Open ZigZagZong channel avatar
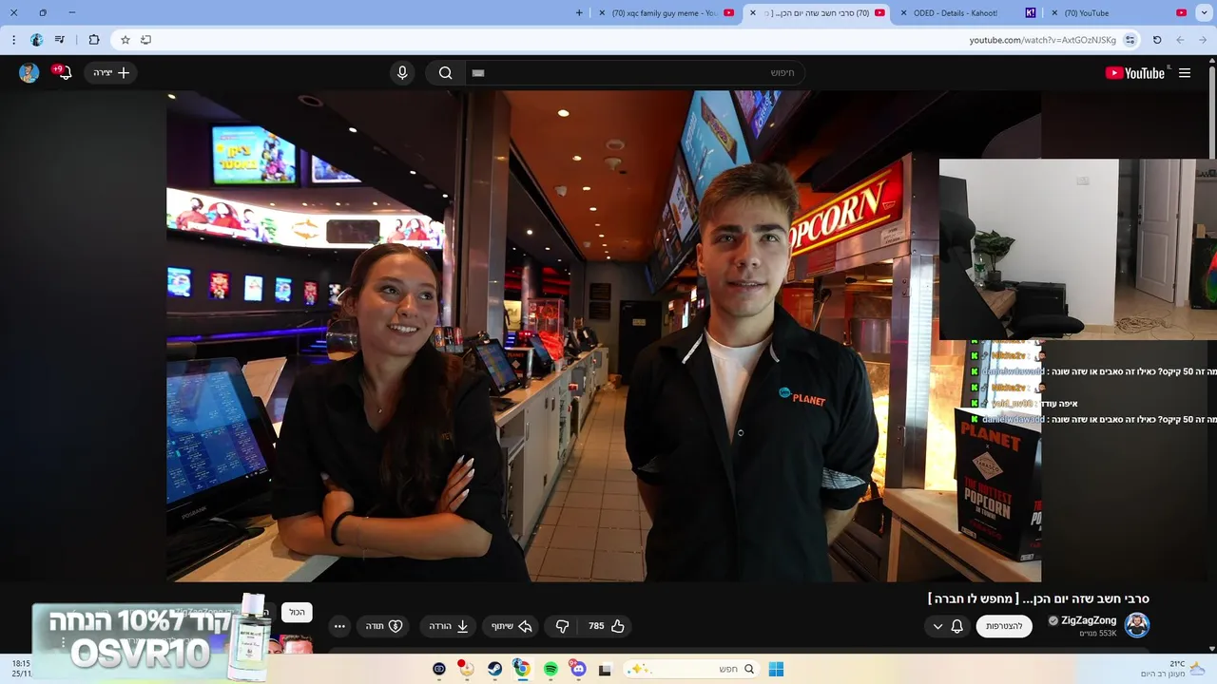Image resolution: width=1217 pixels, height=684 pixels. pos(1137,625)
